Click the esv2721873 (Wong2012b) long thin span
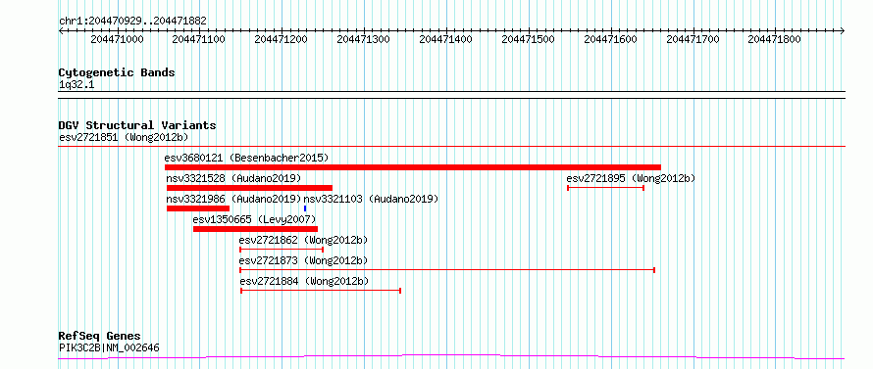The width and height of the screenshot is (873, 369). pos(447,270)
